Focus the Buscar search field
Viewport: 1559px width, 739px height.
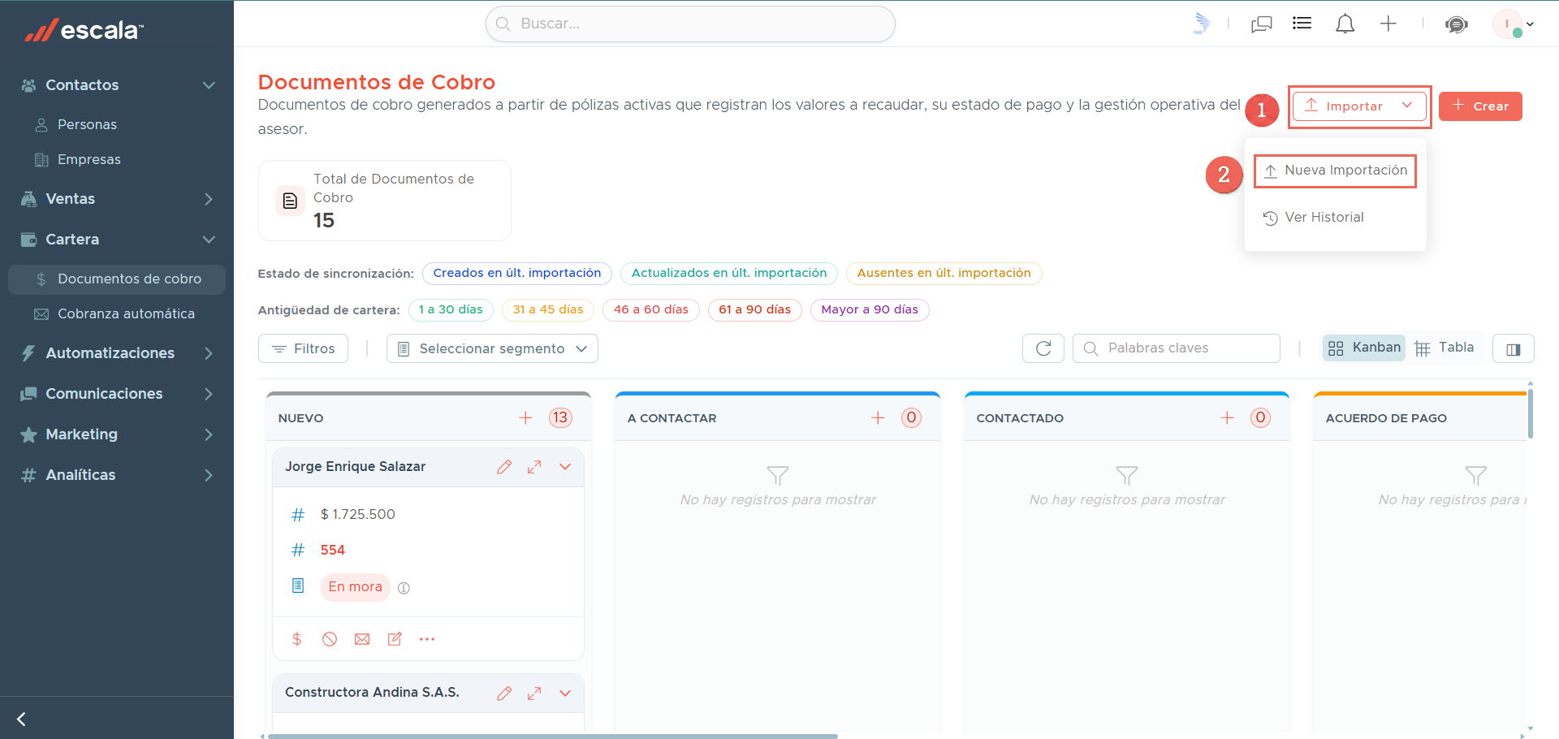[690, 24]
